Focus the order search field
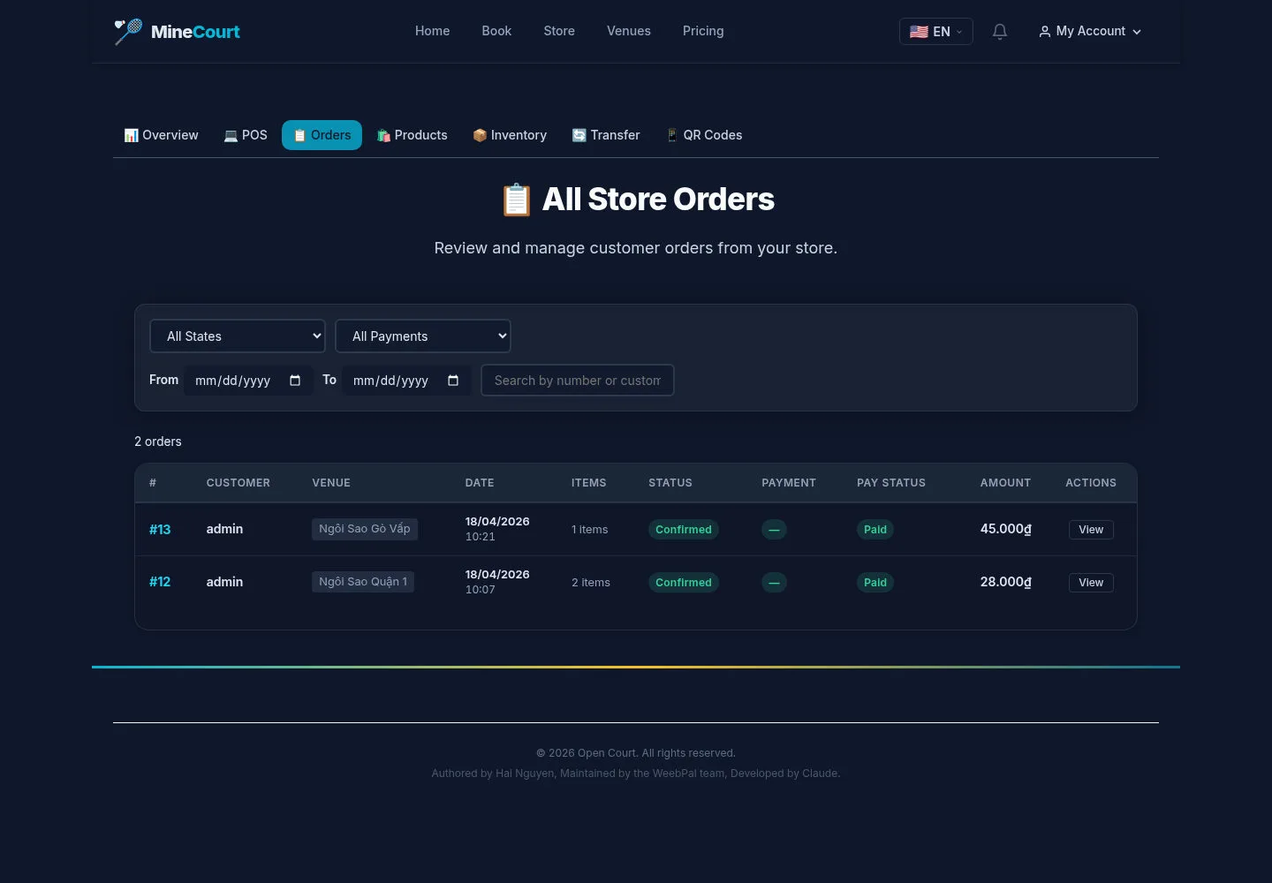1272x883 pixels. (578, 381)
